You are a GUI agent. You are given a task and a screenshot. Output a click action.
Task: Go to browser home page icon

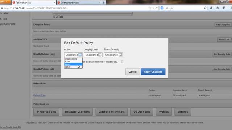pos(217,8)
